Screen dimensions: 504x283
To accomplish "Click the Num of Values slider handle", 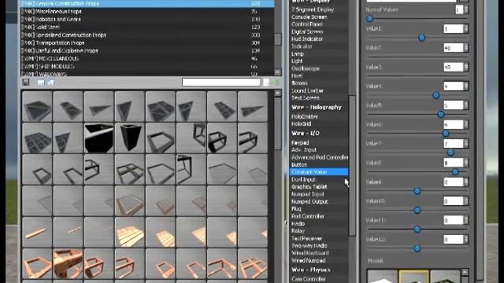I will (x=370, y=19).
